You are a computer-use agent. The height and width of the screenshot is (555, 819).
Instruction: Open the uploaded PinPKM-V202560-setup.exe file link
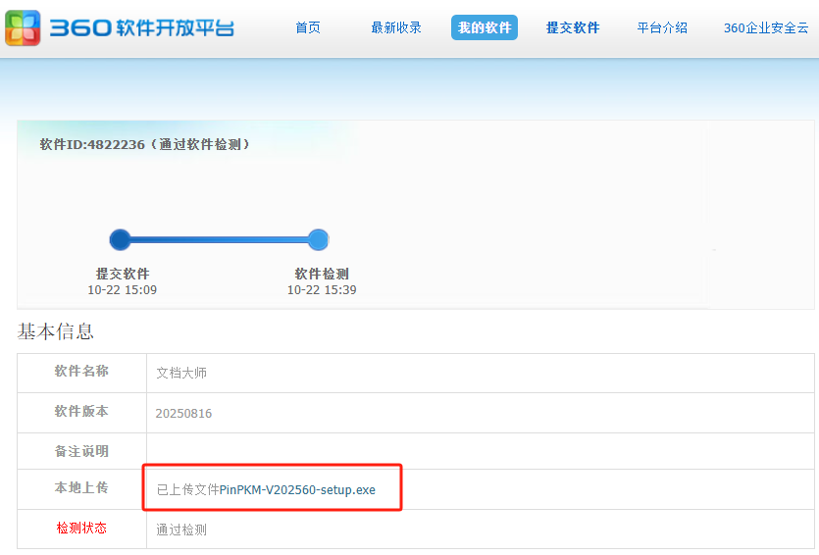coord(297,489)
